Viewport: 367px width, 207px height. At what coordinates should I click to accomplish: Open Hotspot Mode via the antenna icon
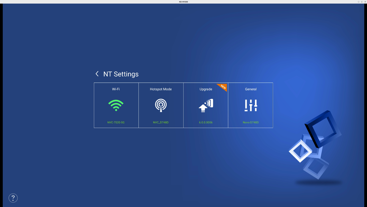[x=161, y=105]
